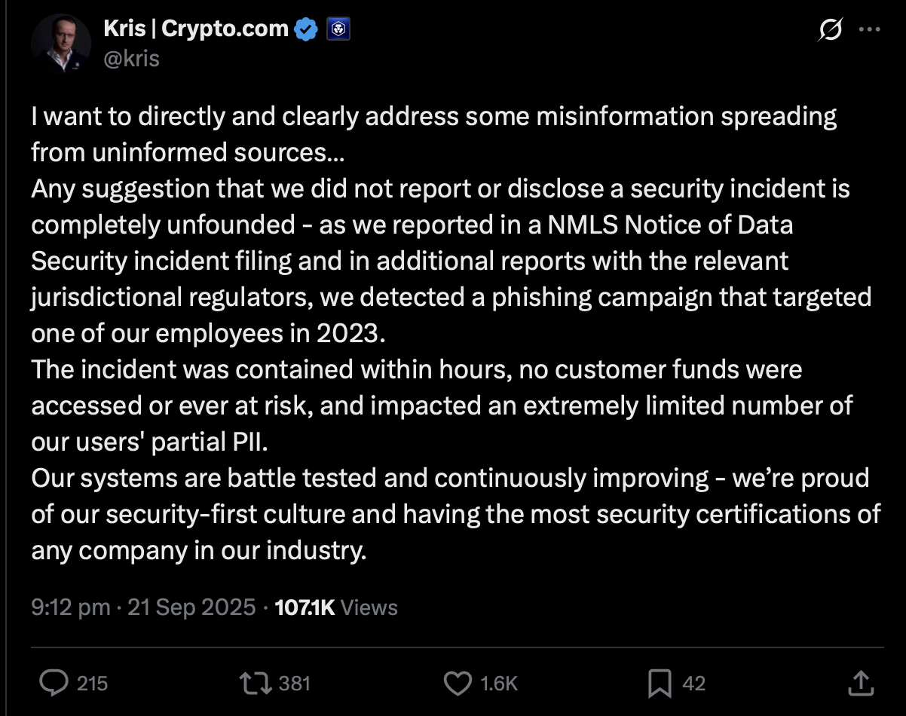Click the 215 replies count
This screenshot has height=716, width=906.
pos(92,683)
